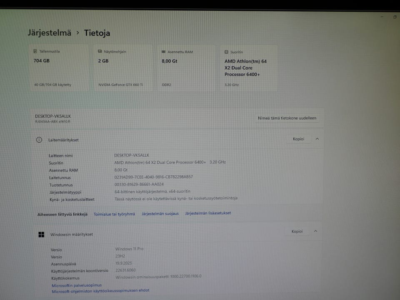Click the Windows logo icon
This screenshot has height=300, width=400.
(41, 235)
